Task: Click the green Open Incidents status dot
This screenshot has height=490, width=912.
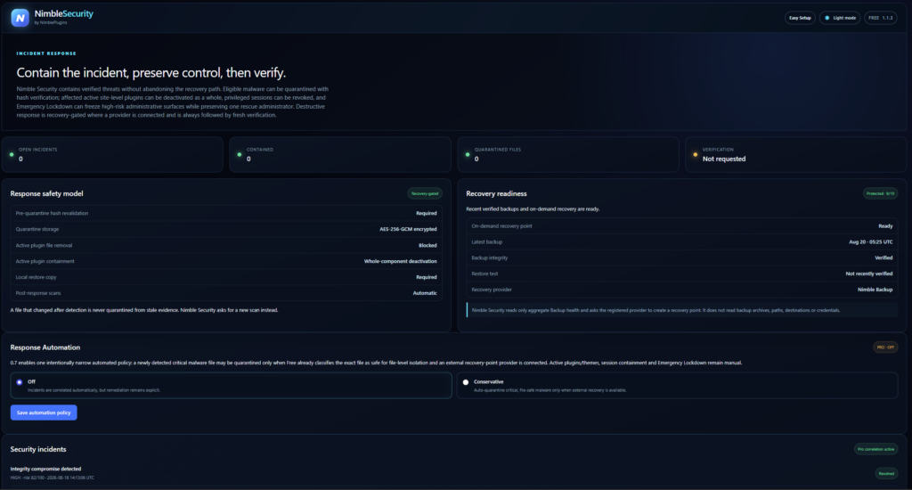Action: 12,154
